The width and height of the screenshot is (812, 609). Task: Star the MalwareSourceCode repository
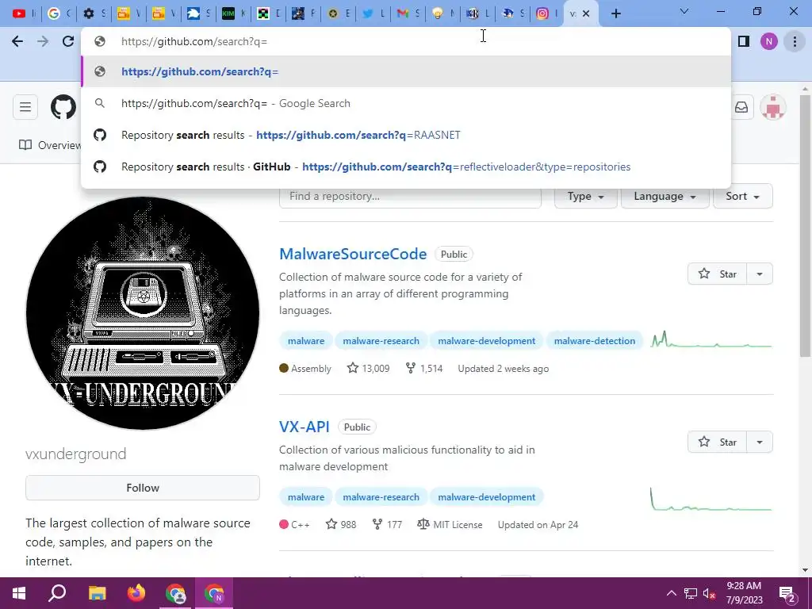(x=717, y=274)
